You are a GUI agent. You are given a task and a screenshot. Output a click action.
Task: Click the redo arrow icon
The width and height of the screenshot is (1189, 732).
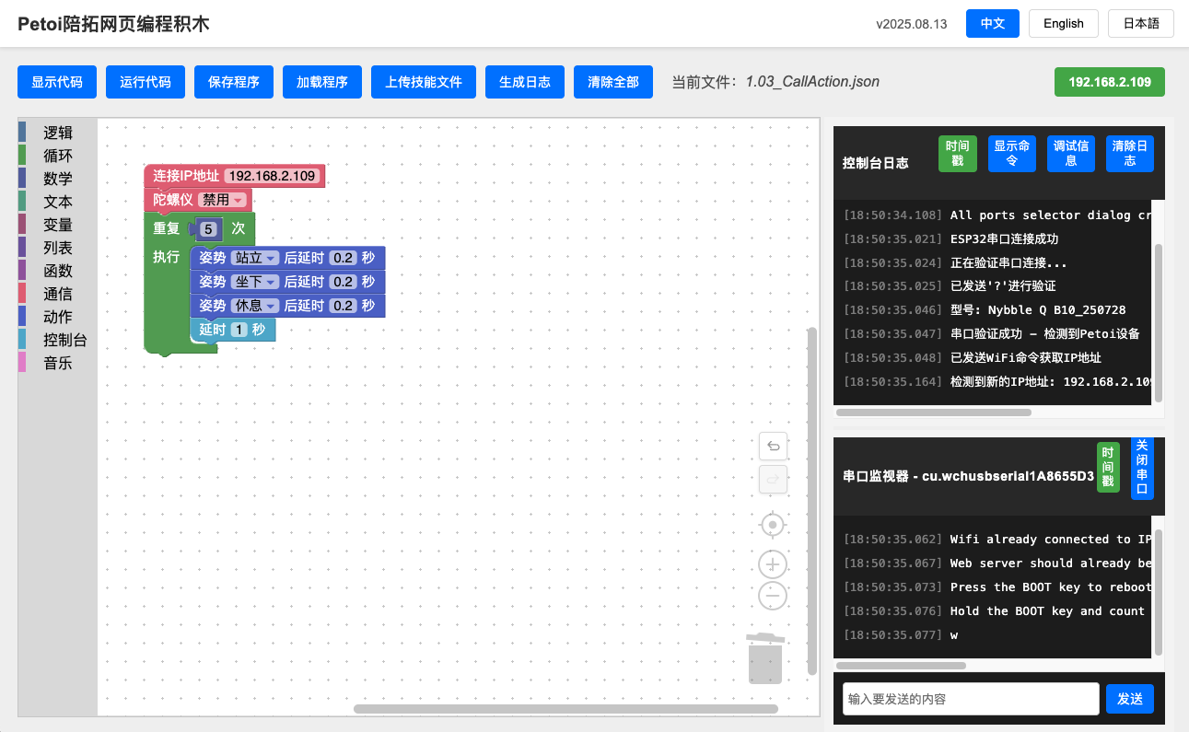point(773,480)
